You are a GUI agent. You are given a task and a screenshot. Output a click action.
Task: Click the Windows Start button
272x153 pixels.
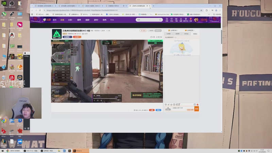(2, 151)
